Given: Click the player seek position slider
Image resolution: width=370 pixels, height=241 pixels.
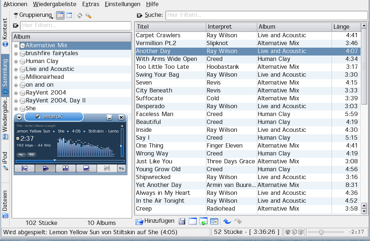Looking at the screenshot, I should 70,161.
